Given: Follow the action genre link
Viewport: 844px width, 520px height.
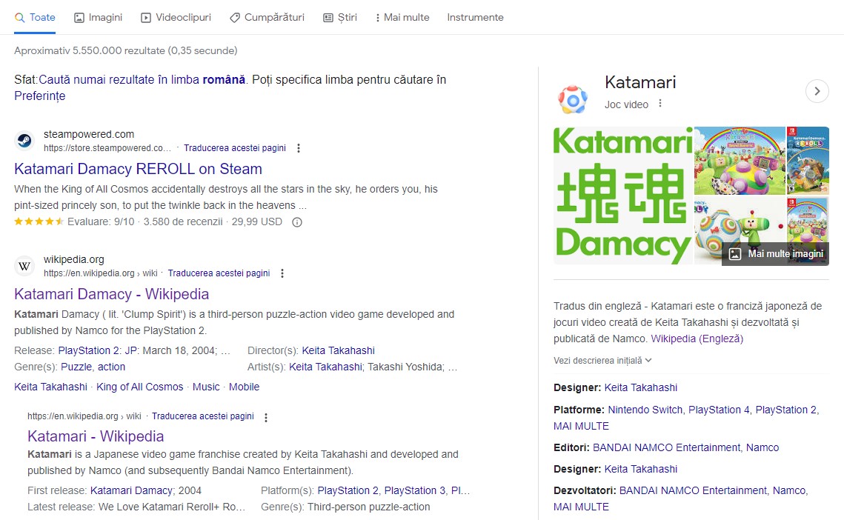Looking at the screenshot, I should [x=111, y=367].
